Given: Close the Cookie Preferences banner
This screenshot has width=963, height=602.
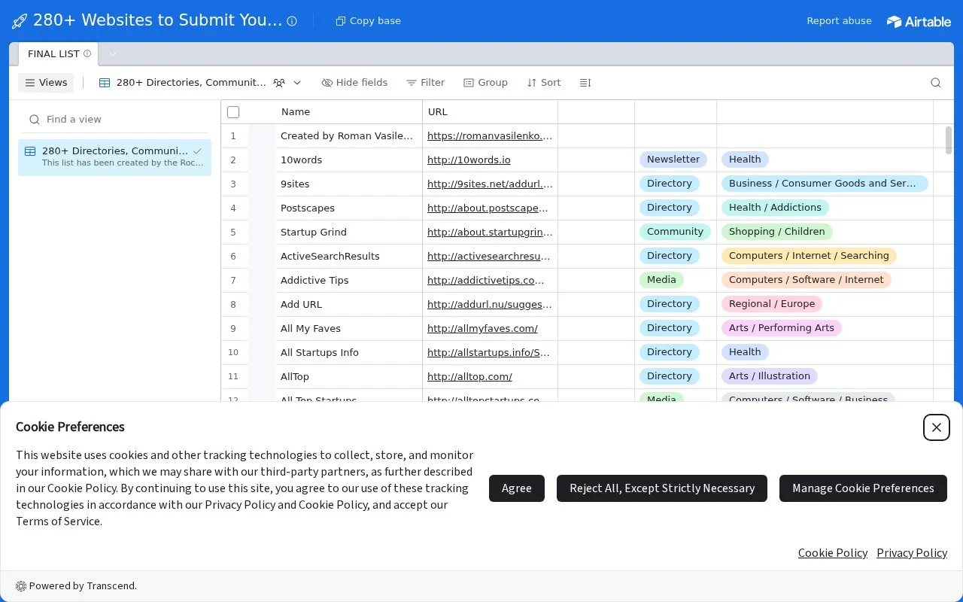Looking at the screenshot, I should pyautogui.click(x=936, y=427).
